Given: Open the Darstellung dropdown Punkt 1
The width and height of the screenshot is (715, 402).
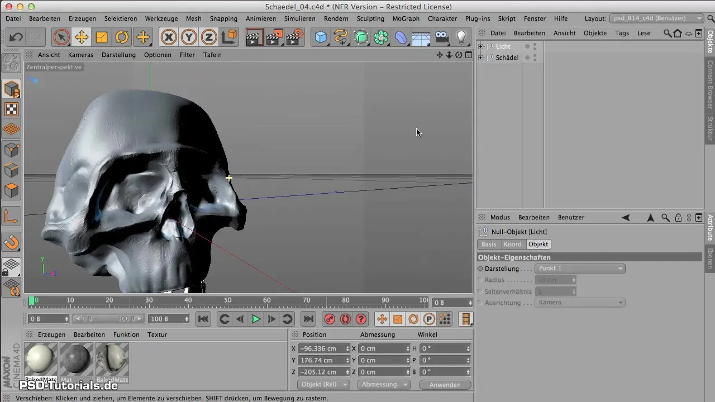Looking at the screenshot, I should click(580, 269).
